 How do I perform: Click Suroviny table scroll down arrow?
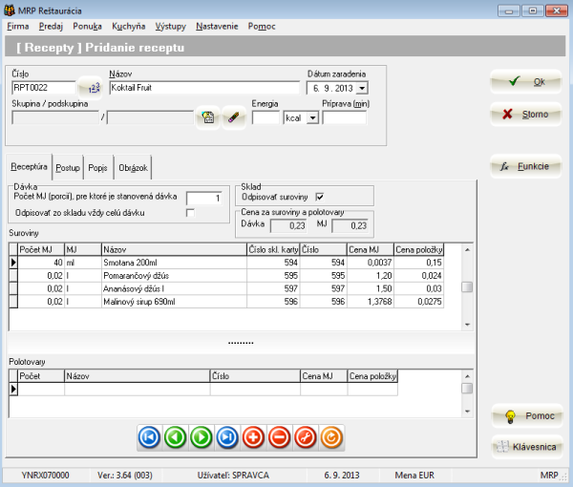coord(467,325)
